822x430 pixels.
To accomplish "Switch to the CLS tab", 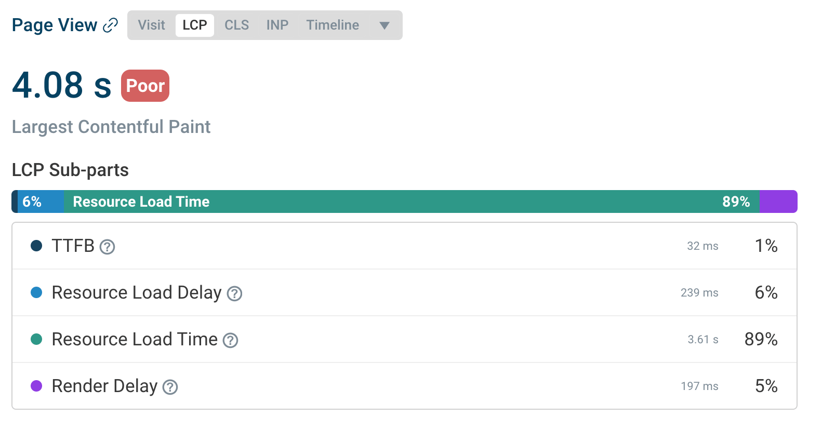I will pyautogui.click(x=236, y=24).
